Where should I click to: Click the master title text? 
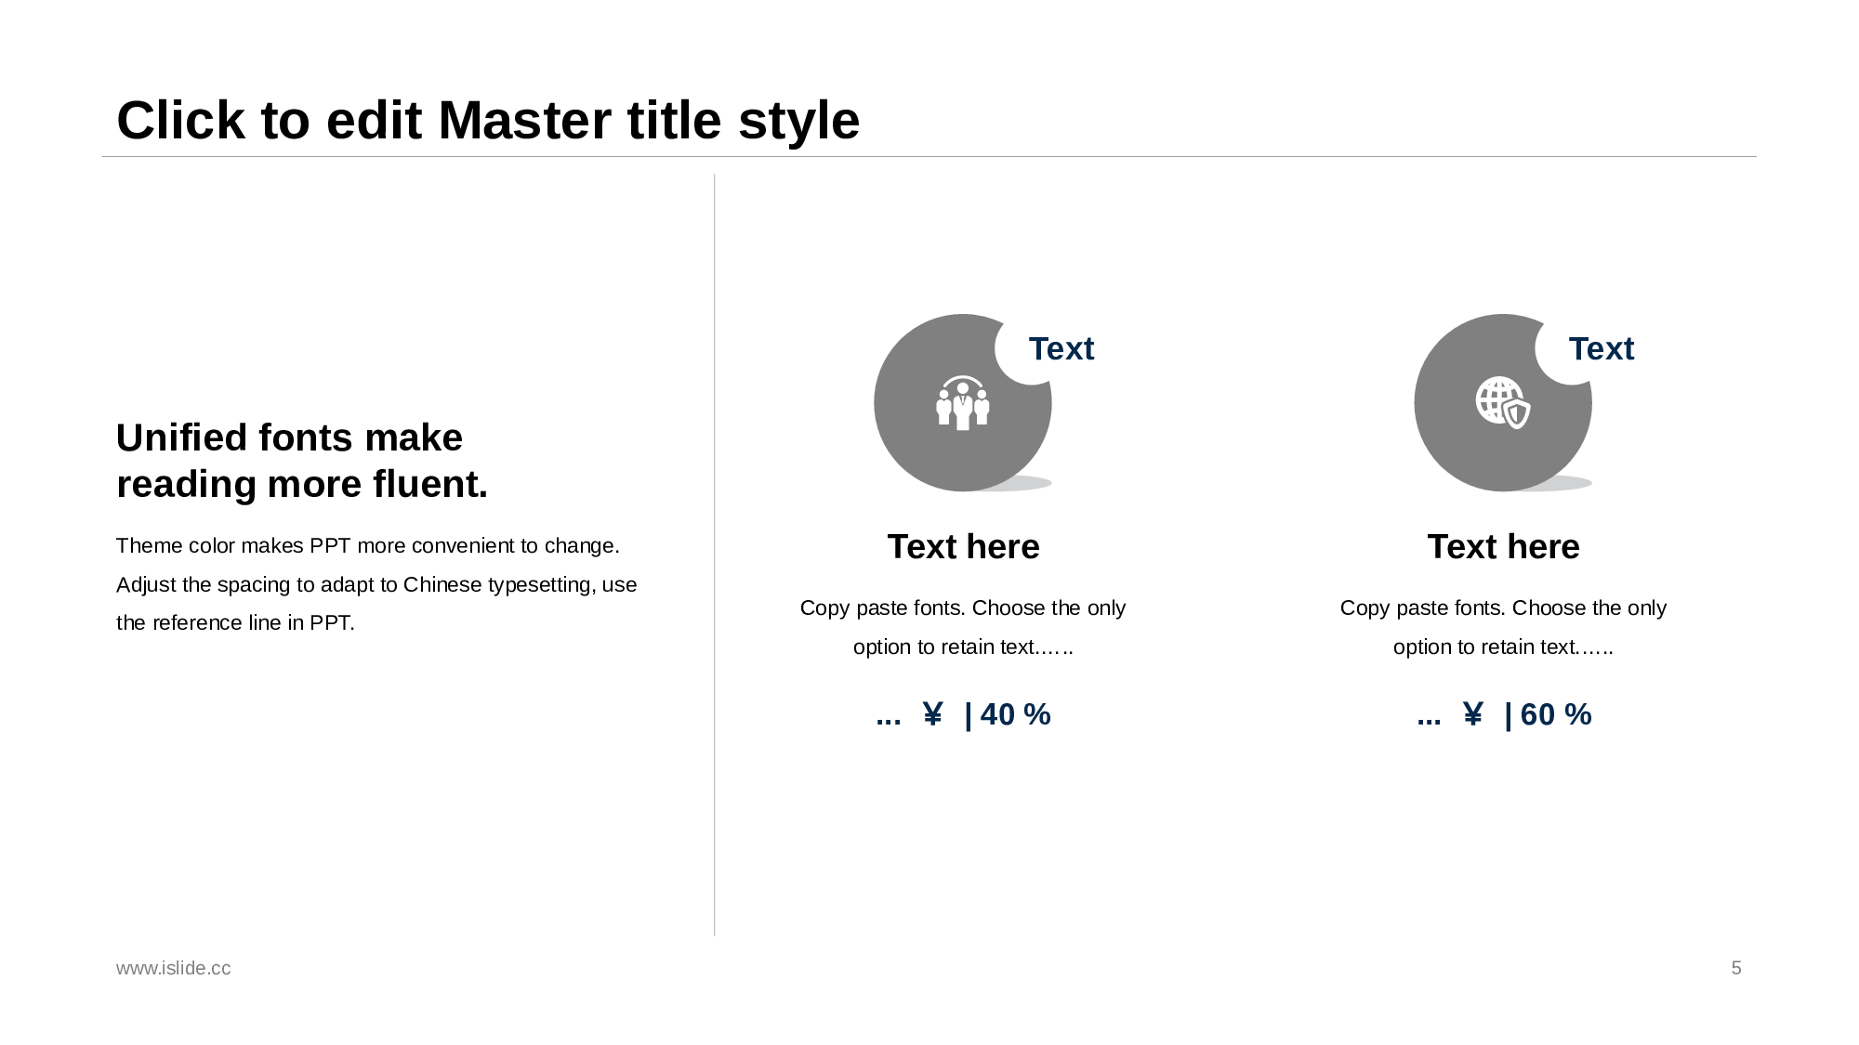point(488,121)
